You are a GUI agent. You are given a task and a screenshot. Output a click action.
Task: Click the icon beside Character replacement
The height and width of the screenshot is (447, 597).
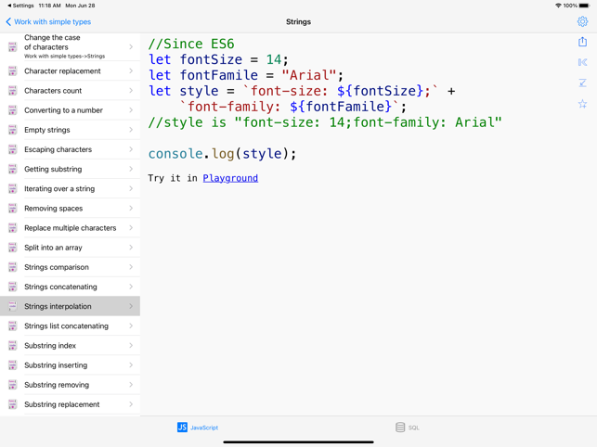coord(13,71)
